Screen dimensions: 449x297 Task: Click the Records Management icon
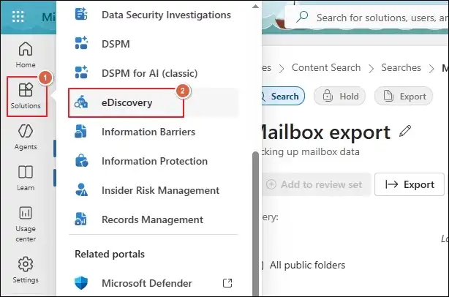pos(80,219)
